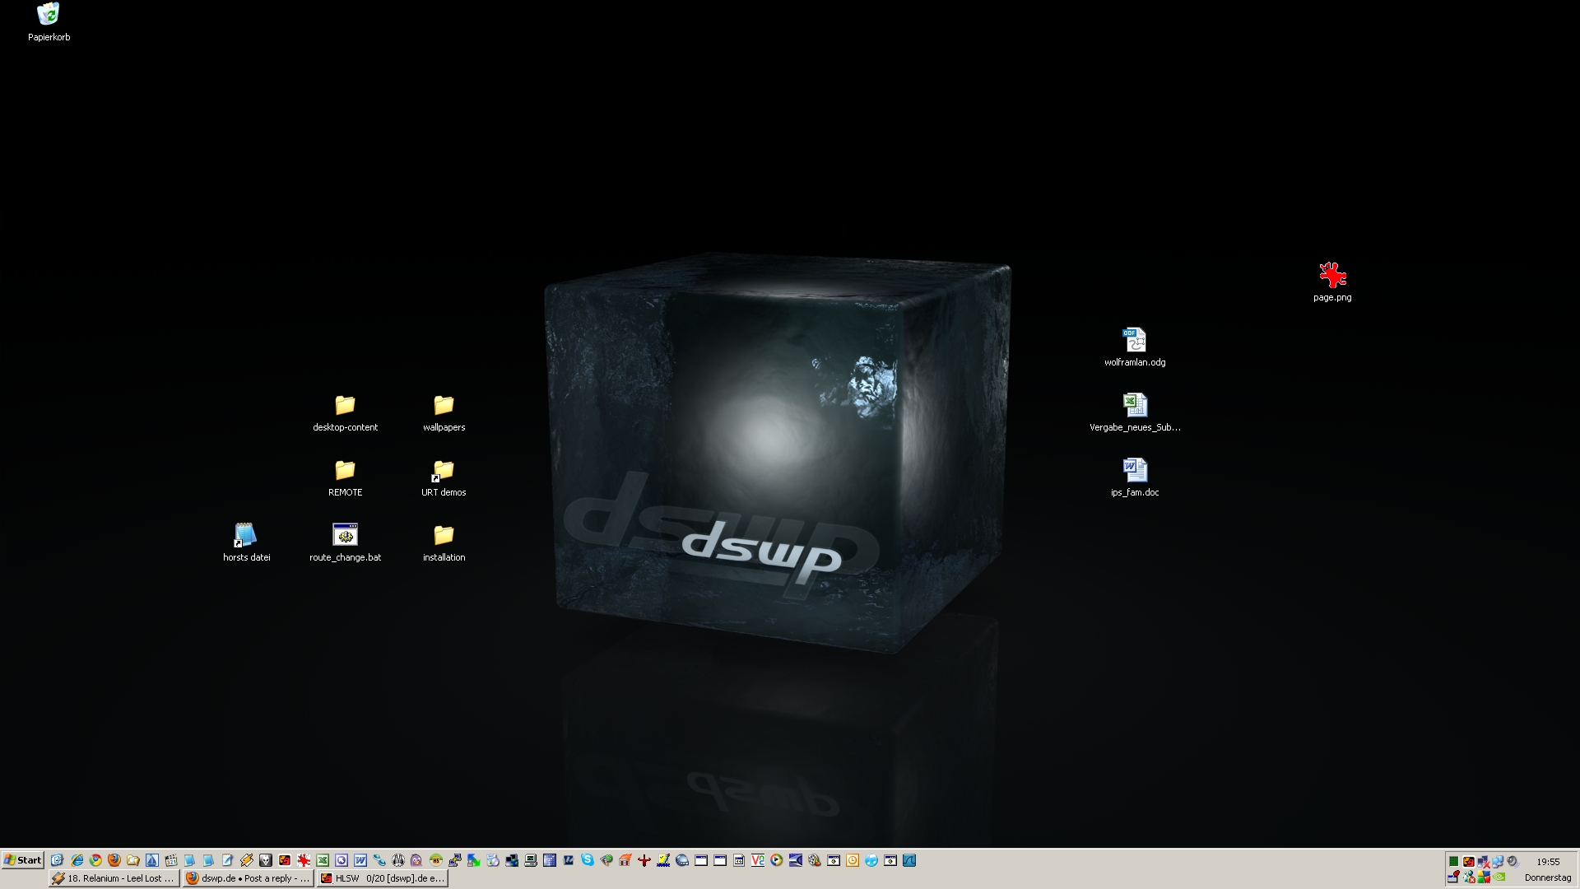Launch Firefox from quick launch bar

tap(114, 860)
